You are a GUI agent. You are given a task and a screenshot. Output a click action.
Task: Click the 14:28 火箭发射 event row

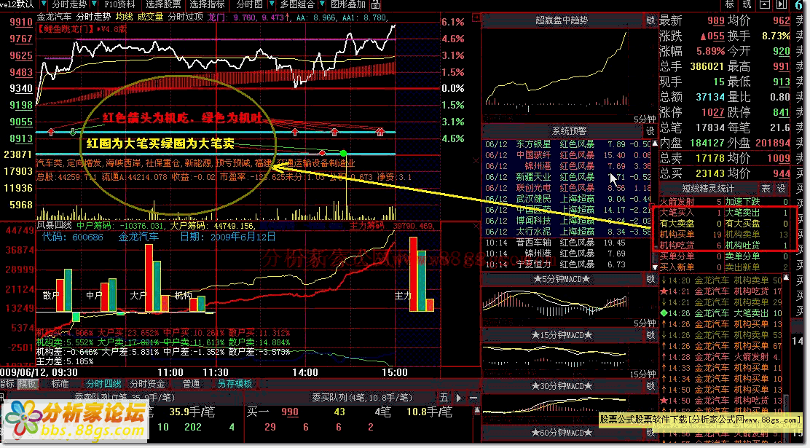(x=722, y=356)
